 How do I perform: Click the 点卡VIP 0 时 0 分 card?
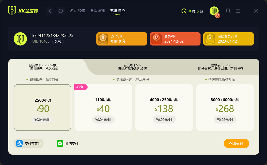[122, 39]
